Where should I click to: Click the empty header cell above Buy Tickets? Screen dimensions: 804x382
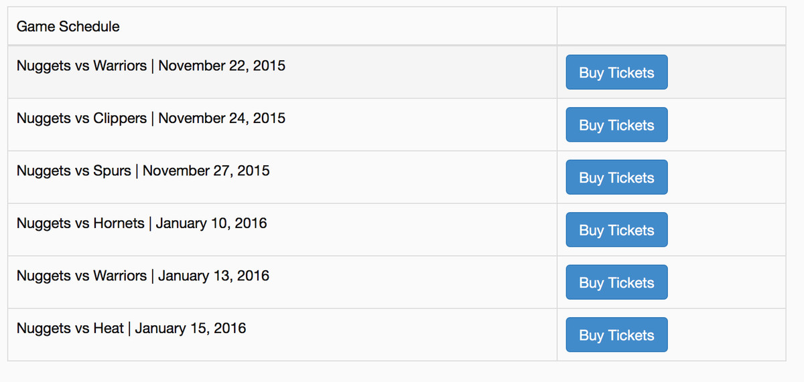(x=671, y=26)
